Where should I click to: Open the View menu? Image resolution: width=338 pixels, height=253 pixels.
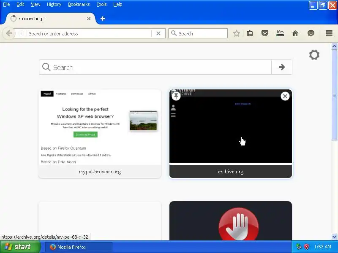click(35, 4)
